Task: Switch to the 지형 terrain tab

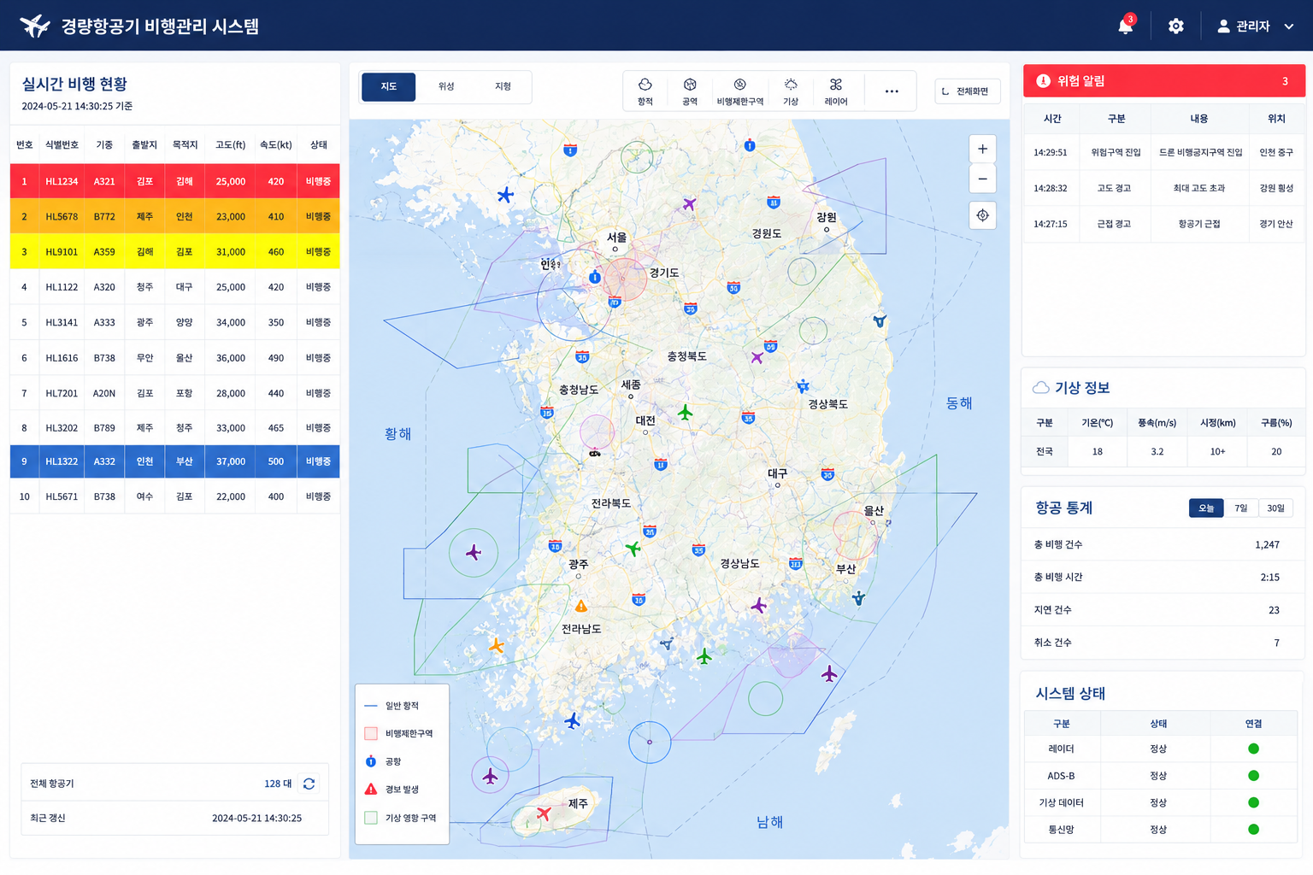Action: pyautogui.click(x=503, y=86)
